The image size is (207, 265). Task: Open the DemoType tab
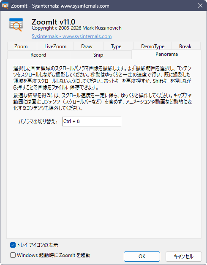[153, 46]
